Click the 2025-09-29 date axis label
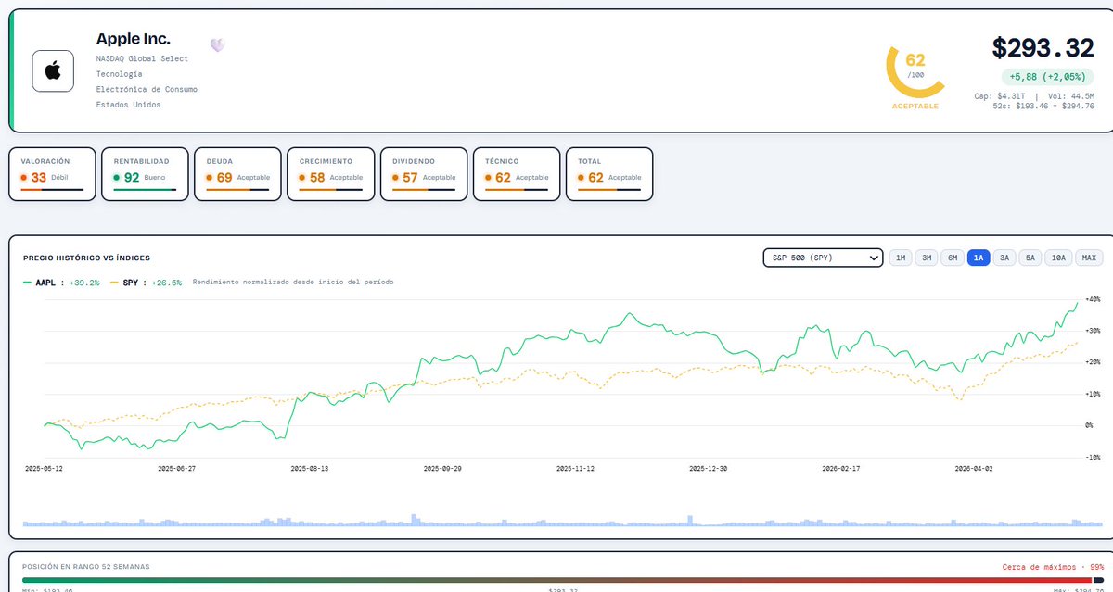The height and width of the screenshot is (592, 1113). tap(441, 469)
